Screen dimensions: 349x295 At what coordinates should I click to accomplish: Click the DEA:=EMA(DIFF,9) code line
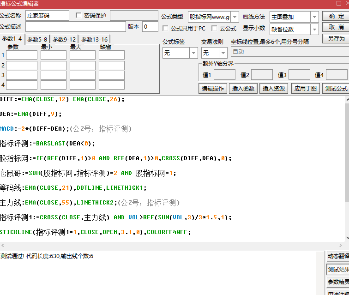pos(31,114)
